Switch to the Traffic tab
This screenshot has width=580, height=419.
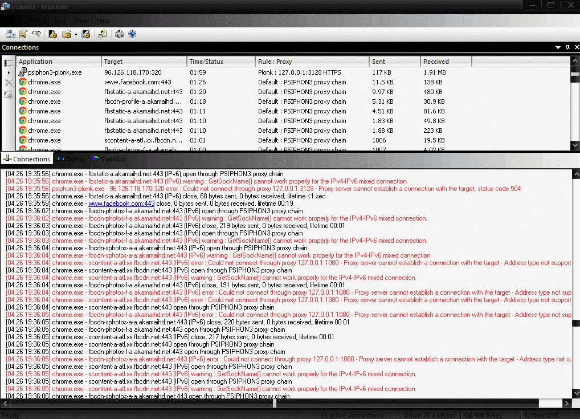pyautogui.click(x=72, y=159)
